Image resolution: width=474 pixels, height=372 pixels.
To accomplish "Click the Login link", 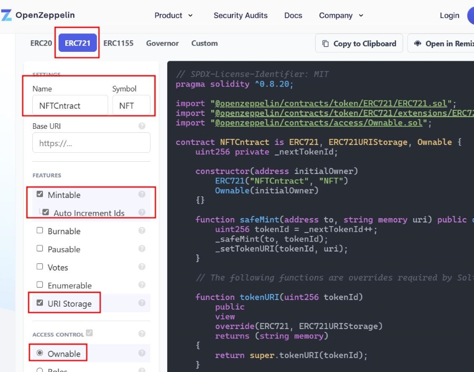I will tap(449, 16).
